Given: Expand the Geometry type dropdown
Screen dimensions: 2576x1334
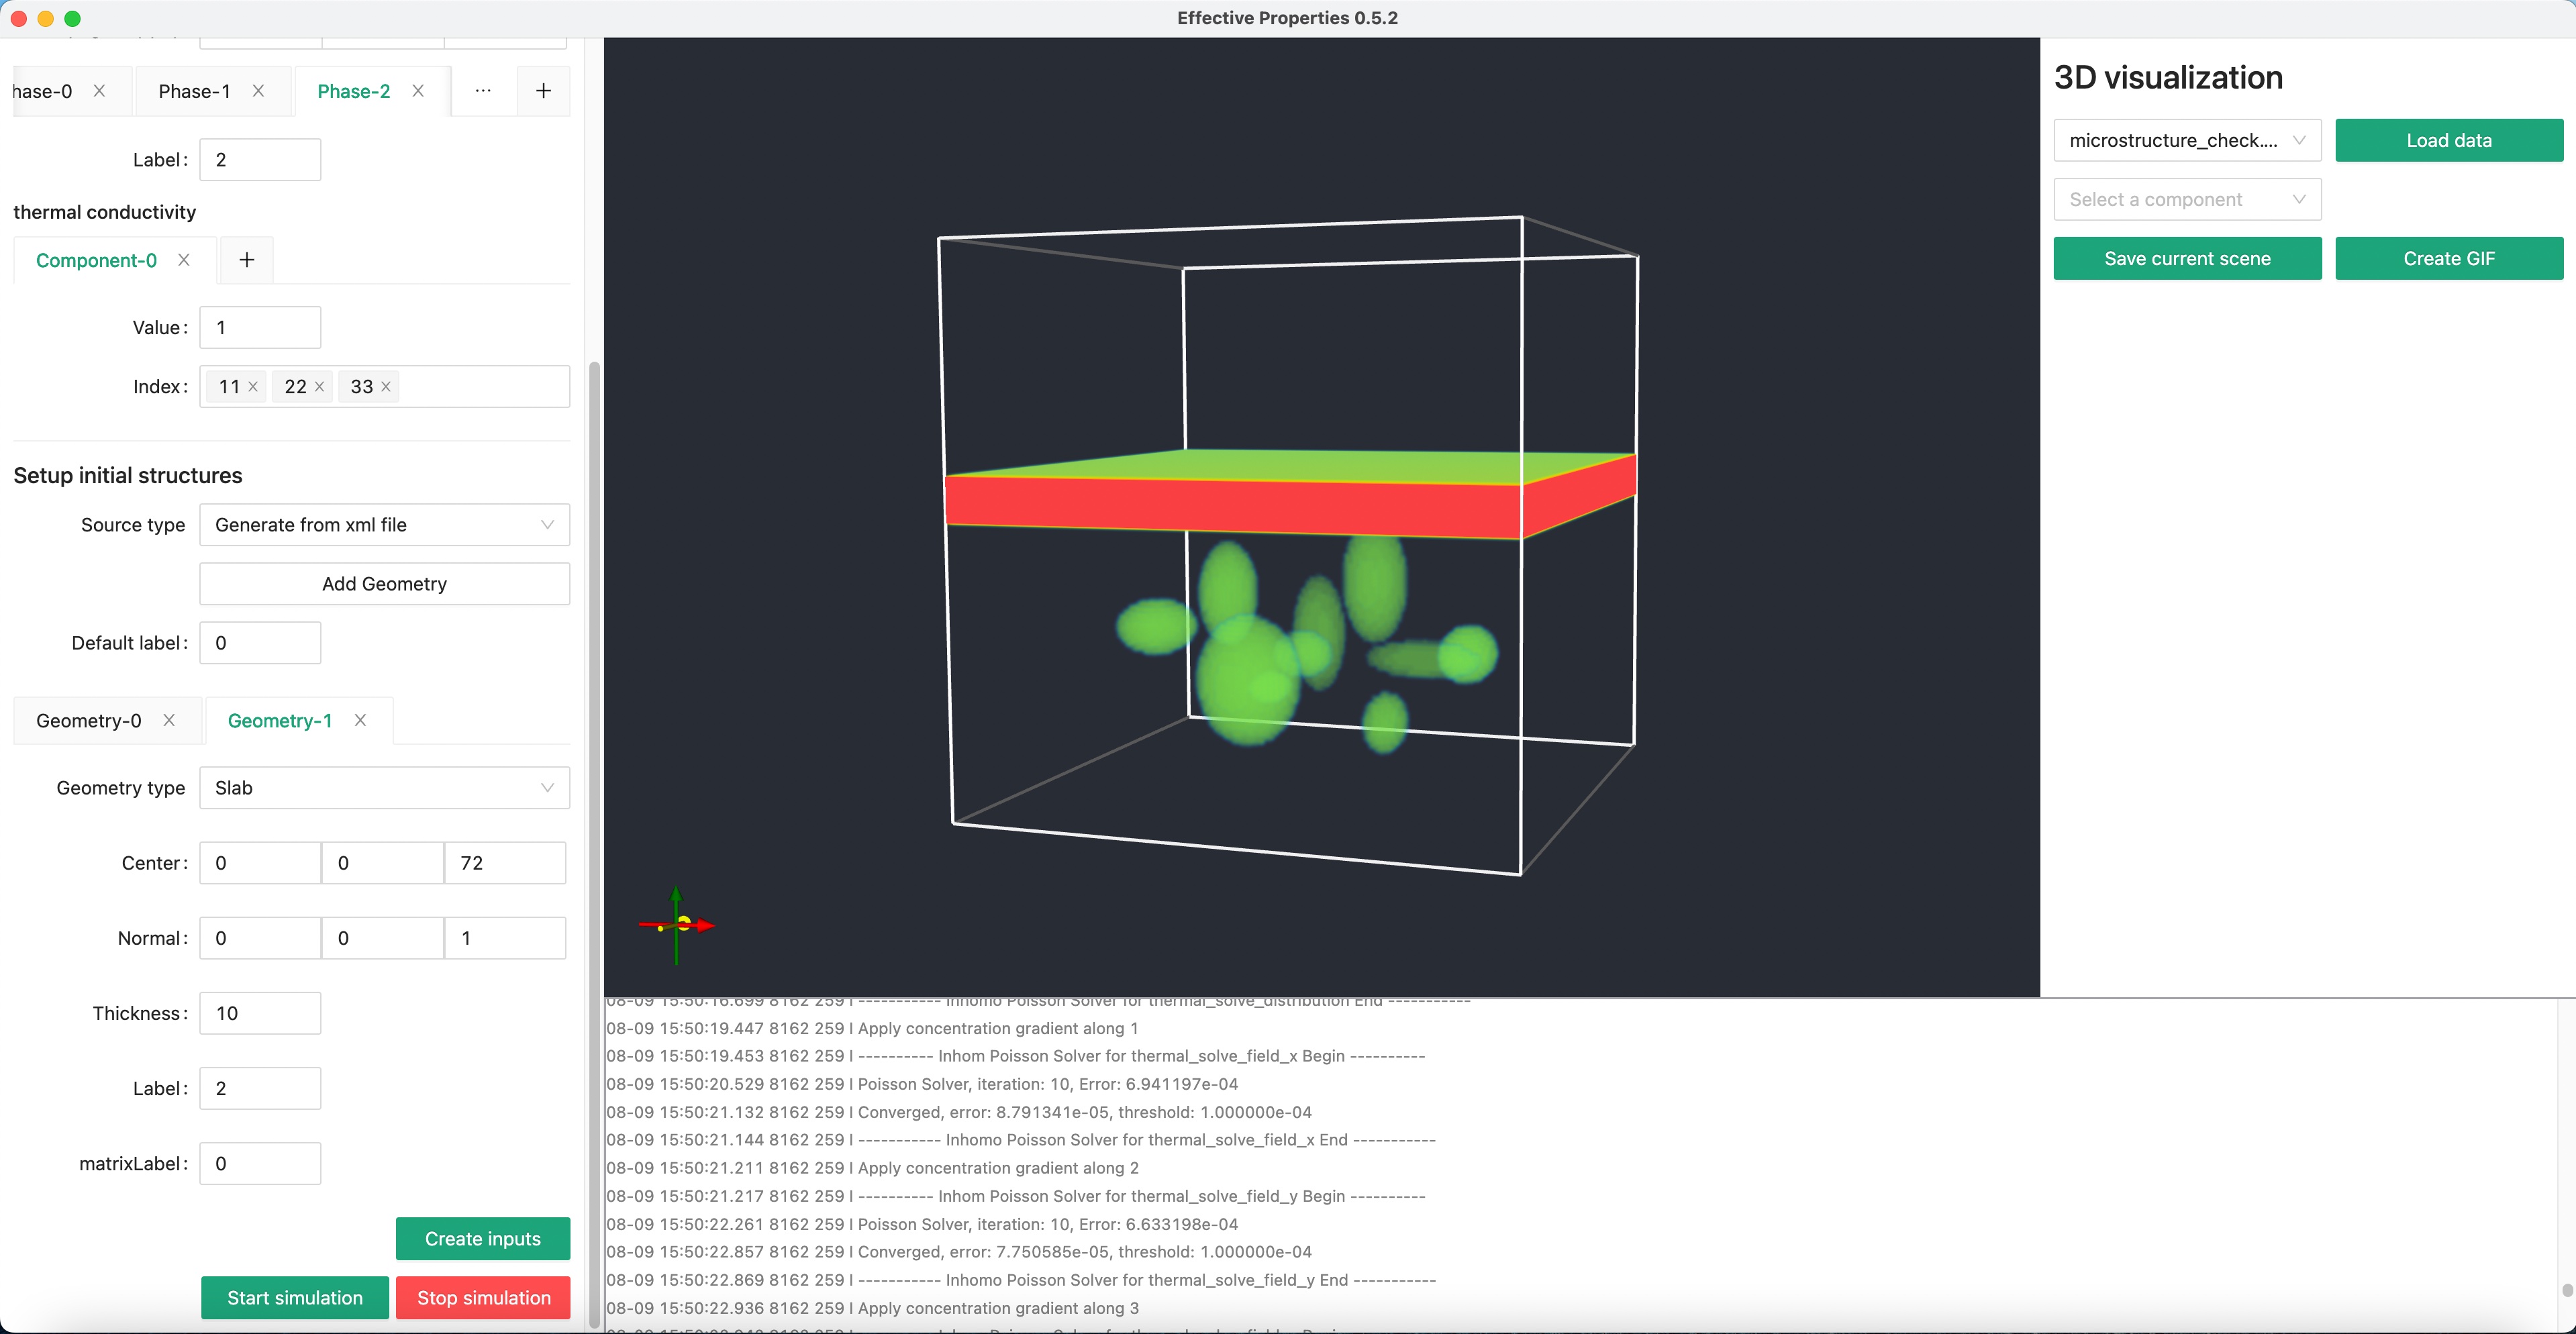Looking at the screenshot, I should [384, 788].
